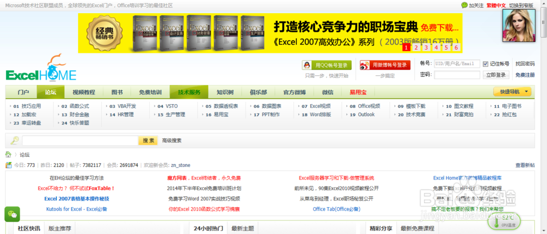Open the 论坛 nav tab
Image resolution: width=547 pixels, height=234 pixels.
pyautogui.click(x=50, y=92)
